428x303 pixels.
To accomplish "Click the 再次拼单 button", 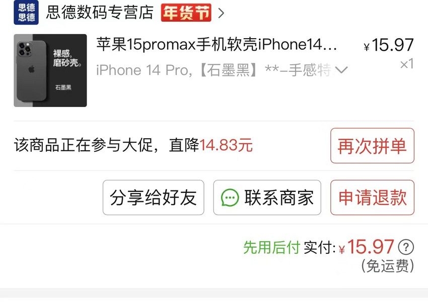I will point(372,146).
